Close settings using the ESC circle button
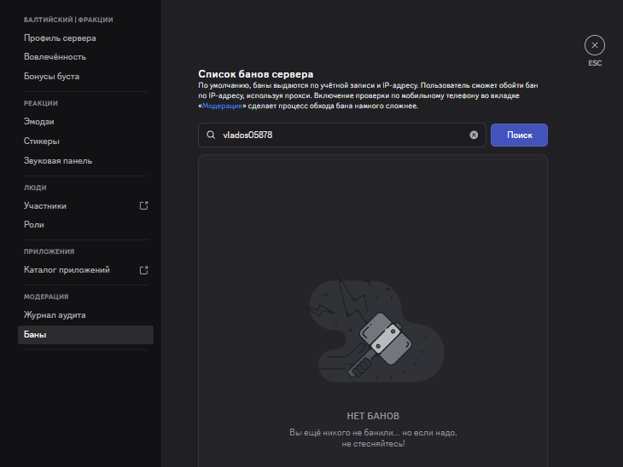Viewport: 623px width, 467px height. tap(595, 46)
